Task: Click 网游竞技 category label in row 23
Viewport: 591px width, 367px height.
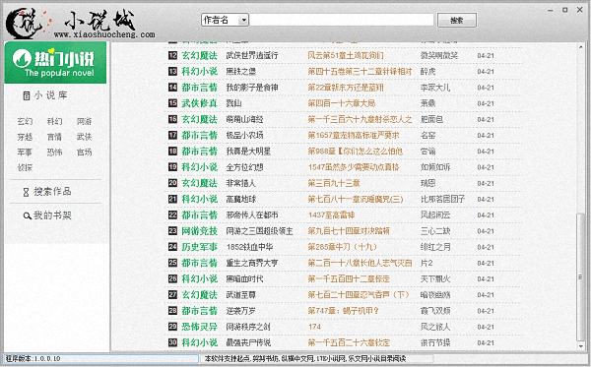Action: coord(199,231)
